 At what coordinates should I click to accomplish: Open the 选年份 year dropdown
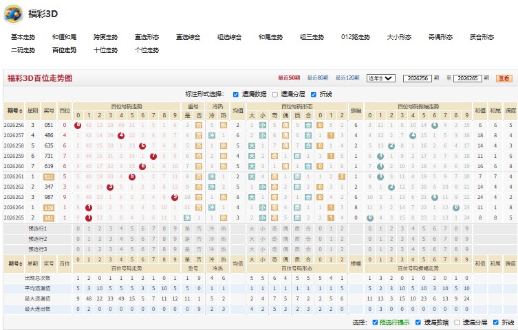pos(381,78)
